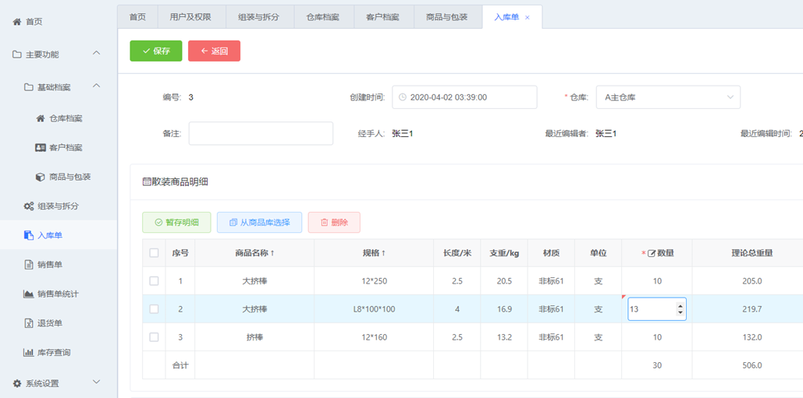Click the quantity cell 10 in row 1
The height and width of the screenshot is (398, 803).
coord(657,281)
